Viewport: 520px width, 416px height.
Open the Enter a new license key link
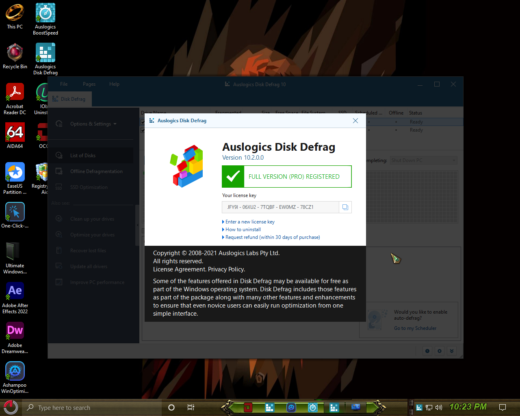pos(250,222)
